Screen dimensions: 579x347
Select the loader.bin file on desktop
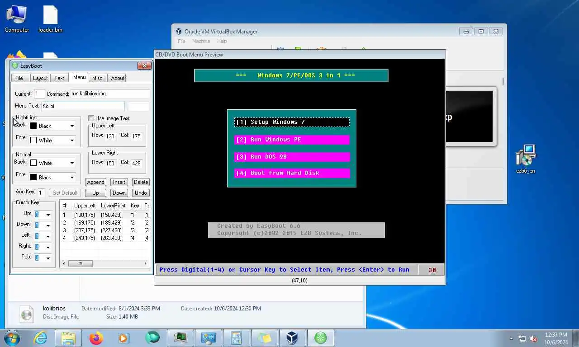point(50,19)
